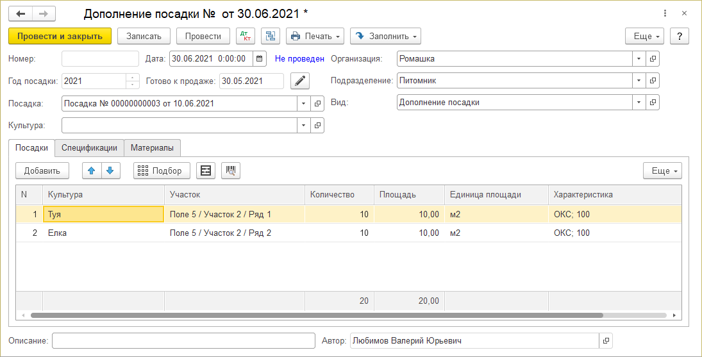Switch to the Посадки tab
The image size is (702, 357).
click(32, 147)
